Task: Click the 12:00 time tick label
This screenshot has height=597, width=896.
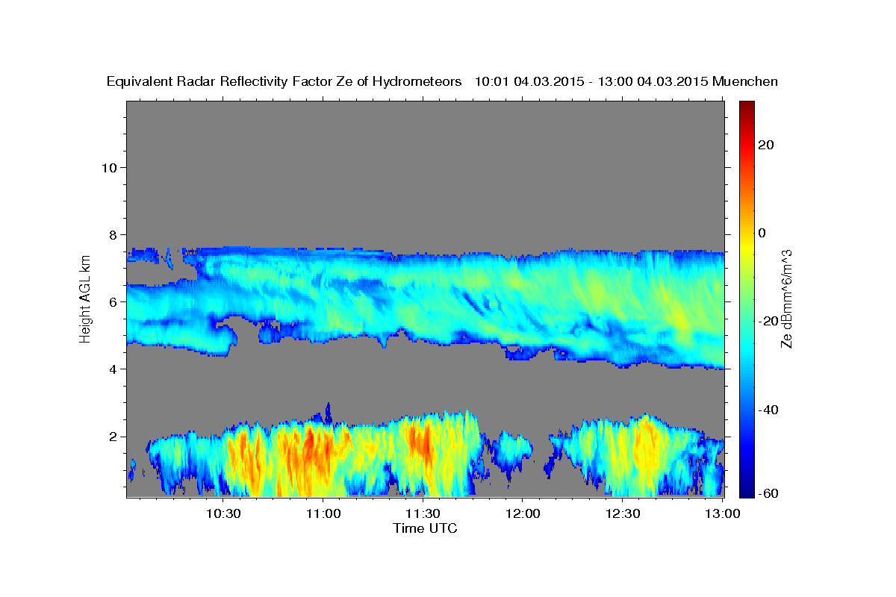Action: point(523,513)
